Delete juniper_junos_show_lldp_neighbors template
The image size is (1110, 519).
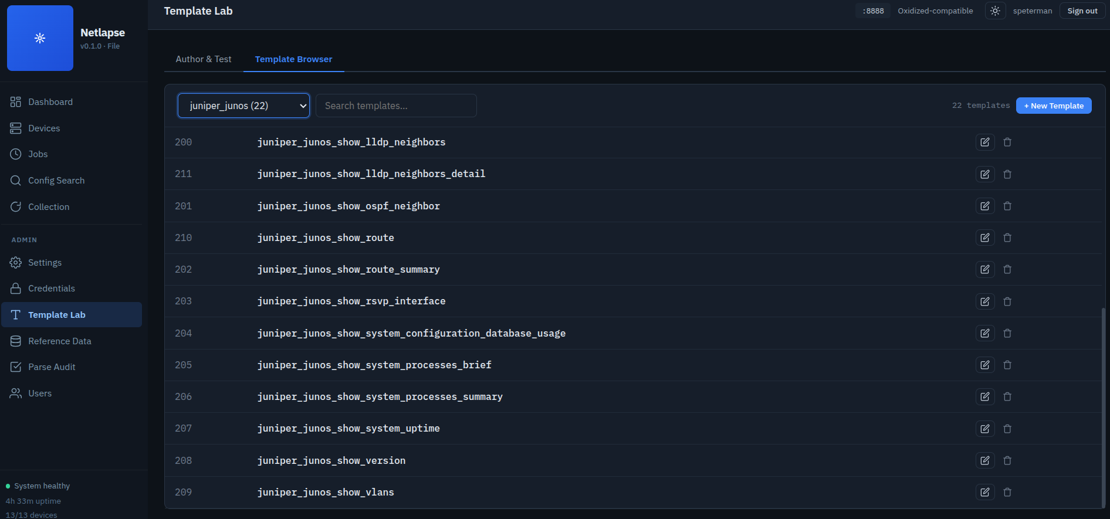point(1007,143)
